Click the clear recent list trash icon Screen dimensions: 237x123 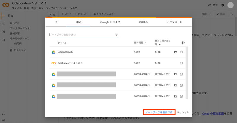(183, 43)
